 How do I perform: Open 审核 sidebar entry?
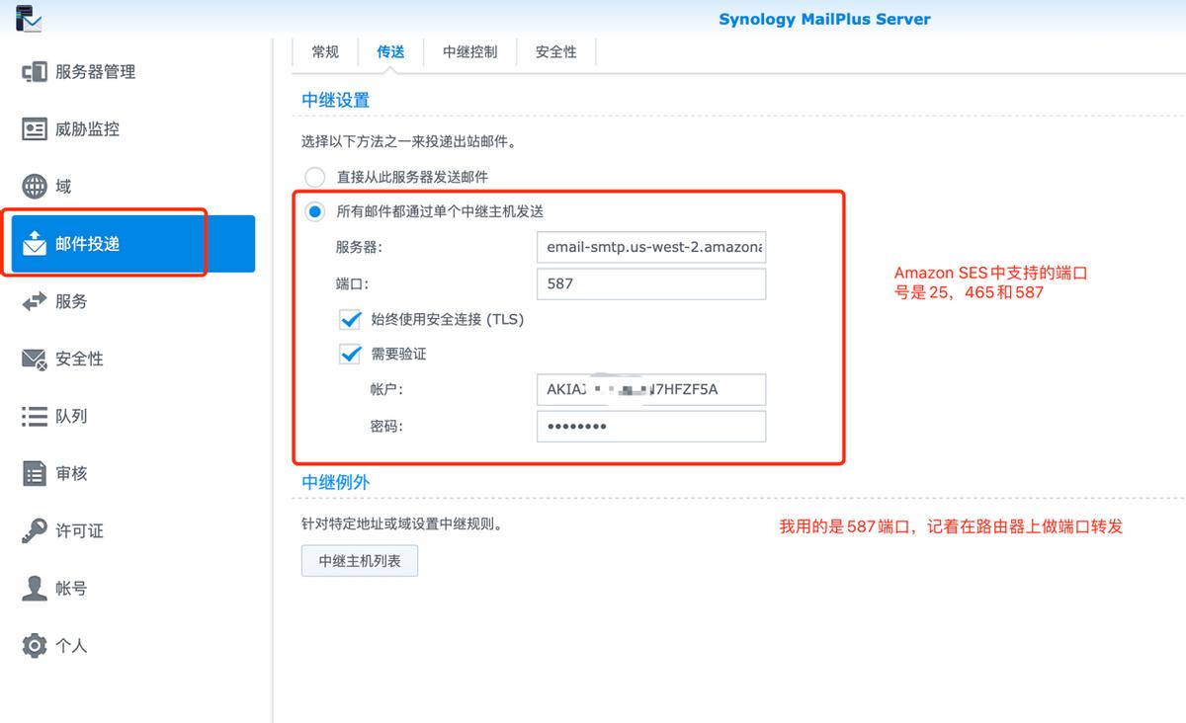[x=133, y=473]
